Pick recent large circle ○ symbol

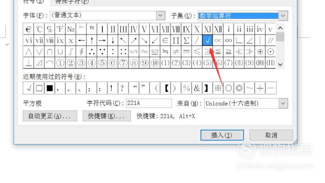(x=228, y=88)
